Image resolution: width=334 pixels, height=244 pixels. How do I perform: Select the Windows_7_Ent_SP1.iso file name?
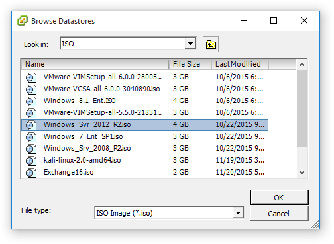(83, 136)
